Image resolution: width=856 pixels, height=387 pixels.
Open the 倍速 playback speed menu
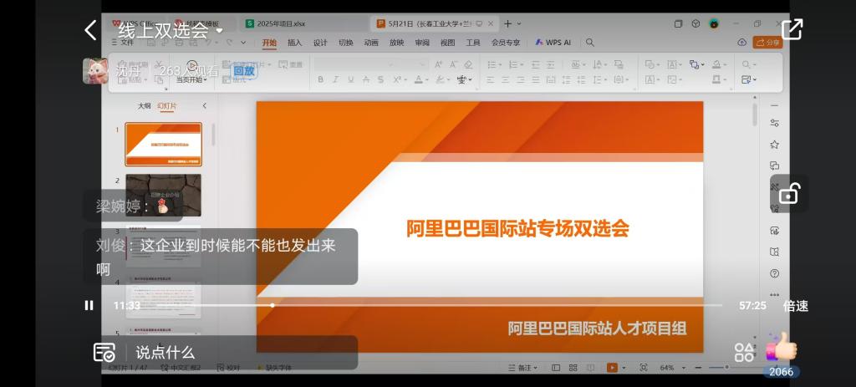tap(795, 306)
